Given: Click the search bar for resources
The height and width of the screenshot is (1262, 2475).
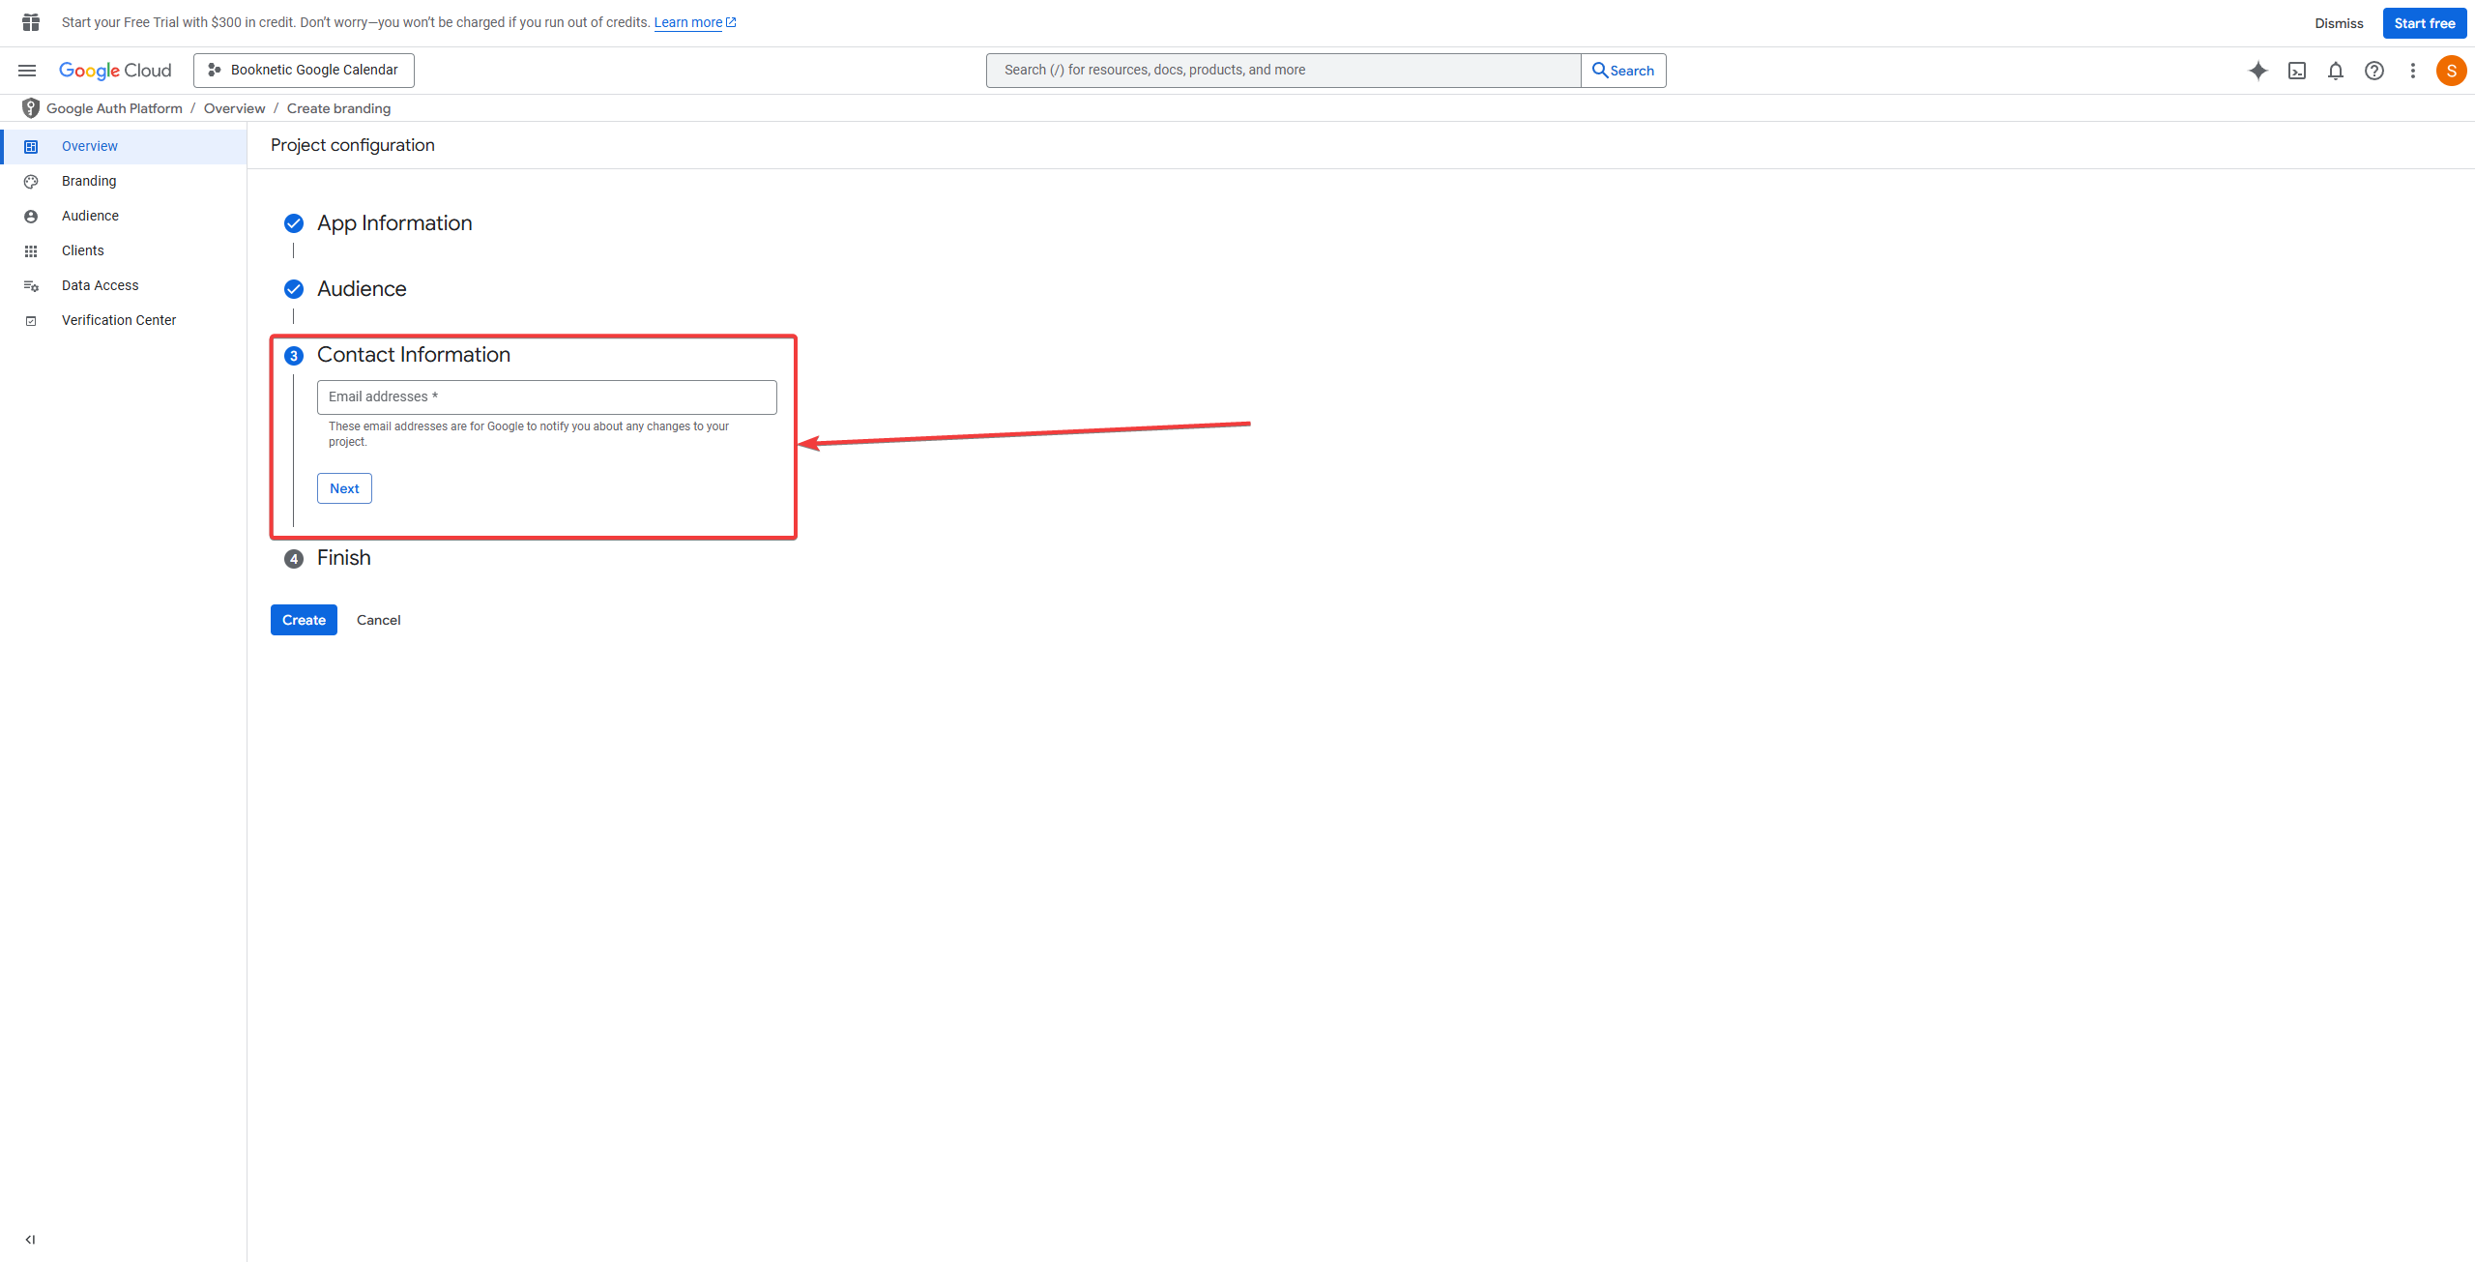Looking at the screenshot, I should 1283,71.
